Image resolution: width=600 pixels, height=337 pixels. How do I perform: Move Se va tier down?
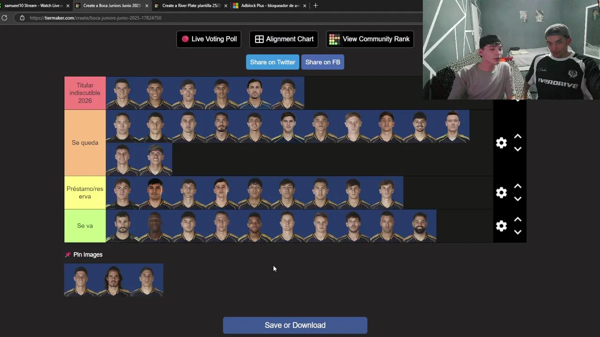pos(517,232)
